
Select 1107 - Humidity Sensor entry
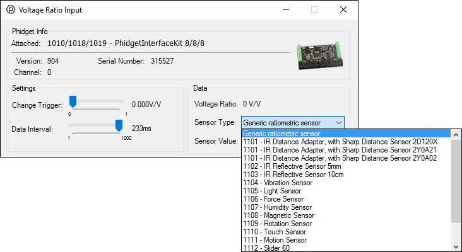coord(346,207)
